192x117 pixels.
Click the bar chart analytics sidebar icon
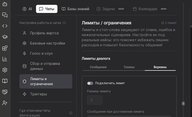point(5,59)
